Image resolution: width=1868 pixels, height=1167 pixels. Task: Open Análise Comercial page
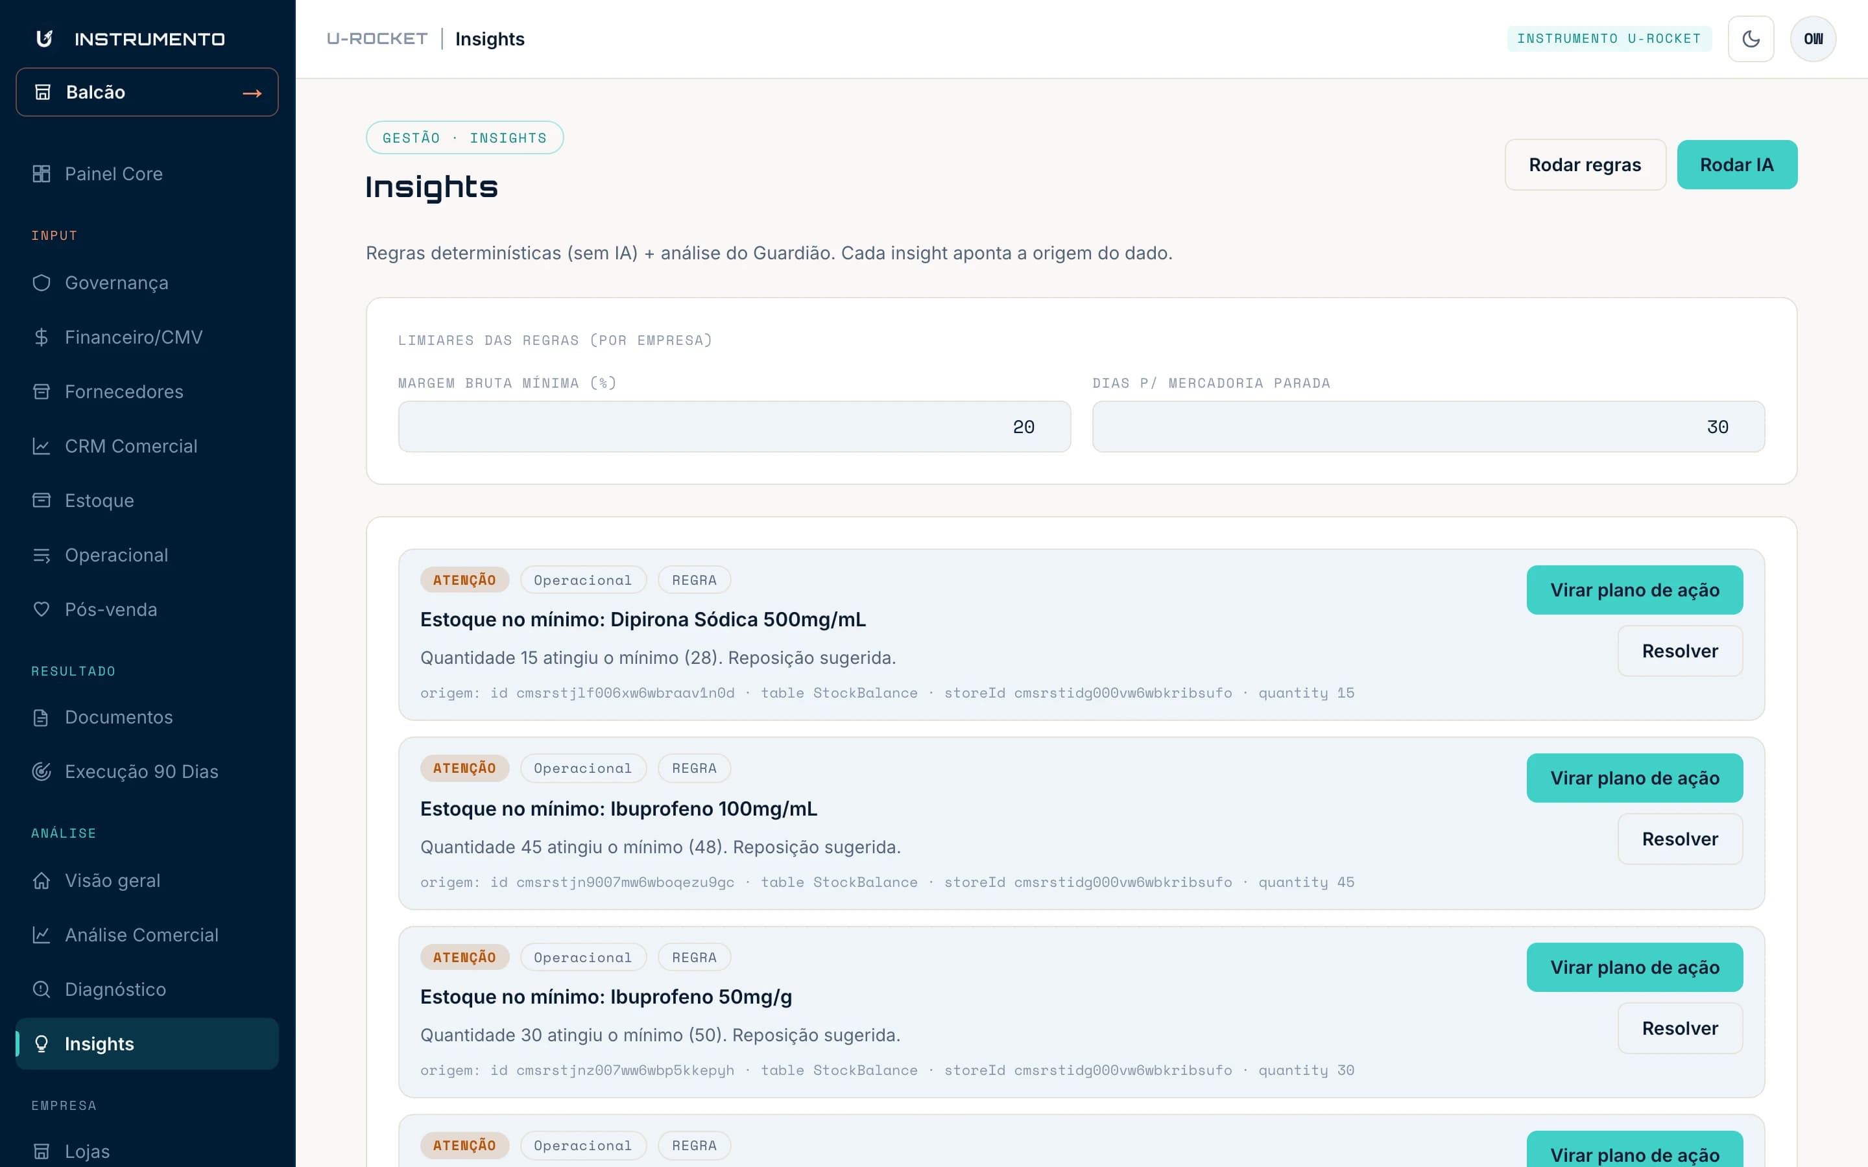pyautogui.click(x=147, y=935)
